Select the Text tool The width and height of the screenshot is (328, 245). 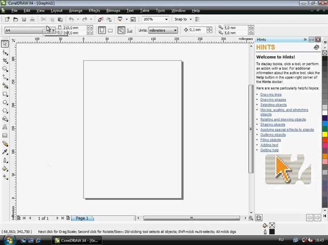point(5,127)
